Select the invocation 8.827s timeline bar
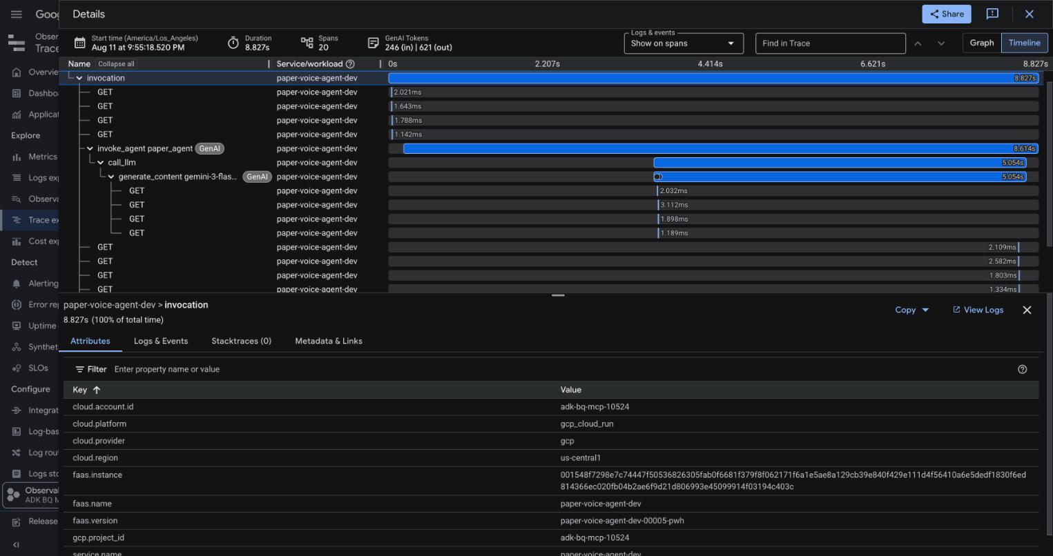This screenshot has width=1053, height=556. click(x=713, y=78)
